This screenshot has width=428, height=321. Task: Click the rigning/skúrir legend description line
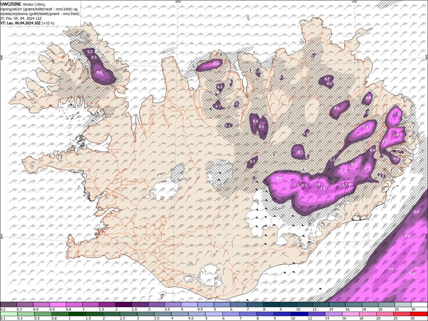click(x=39, y=9)
